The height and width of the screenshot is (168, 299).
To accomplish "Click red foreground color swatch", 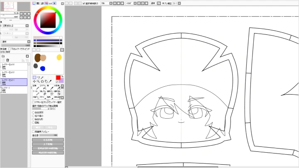I will coord(58,78).
